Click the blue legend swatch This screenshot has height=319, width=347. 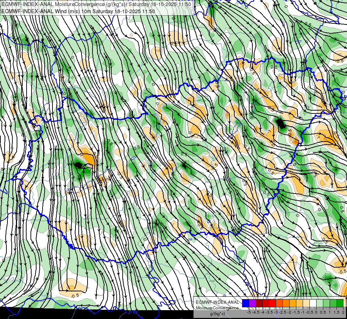246,303
